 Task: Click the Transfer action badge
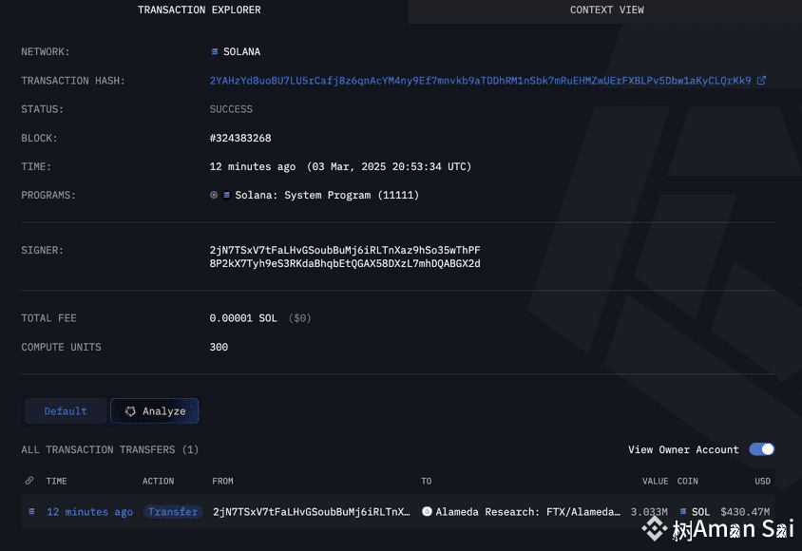[x=172, y=511]
